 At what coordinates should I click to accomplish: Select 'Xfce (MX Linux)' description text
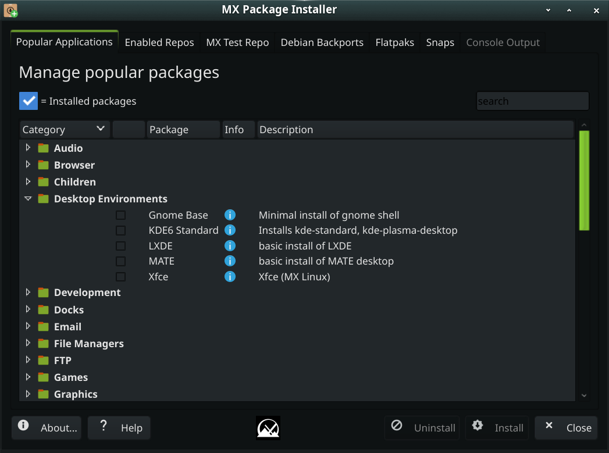pyautogui.click(x=294, y=277)
